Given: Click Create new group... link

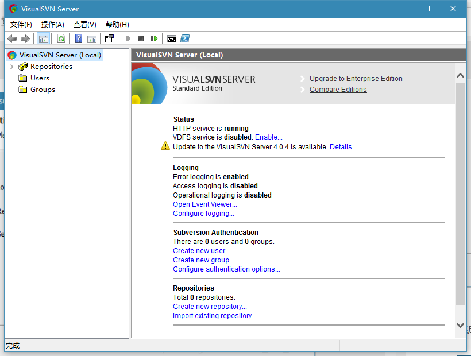Looking at the screenshot, I should pyautogui.click(x=203, y=260).
